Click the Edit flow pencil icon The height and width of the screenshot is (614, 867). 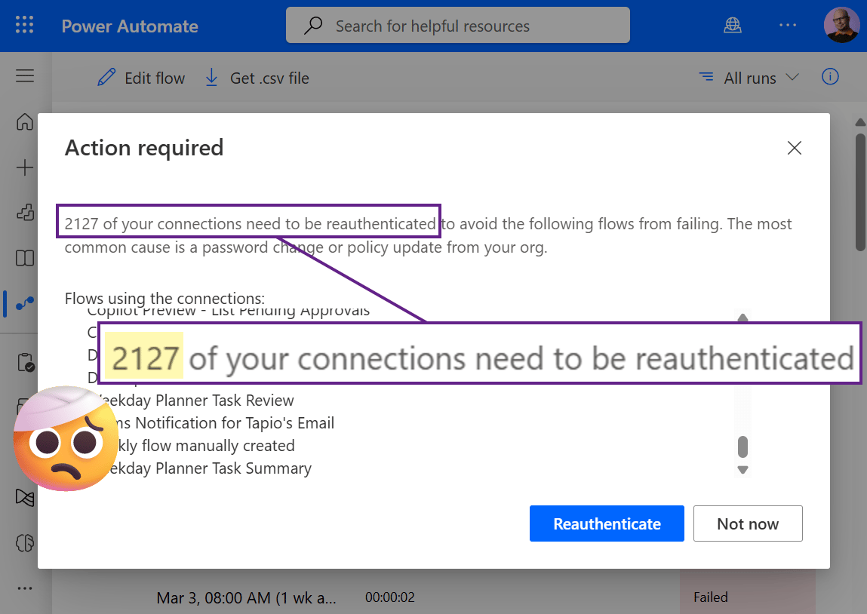[106, 78]
